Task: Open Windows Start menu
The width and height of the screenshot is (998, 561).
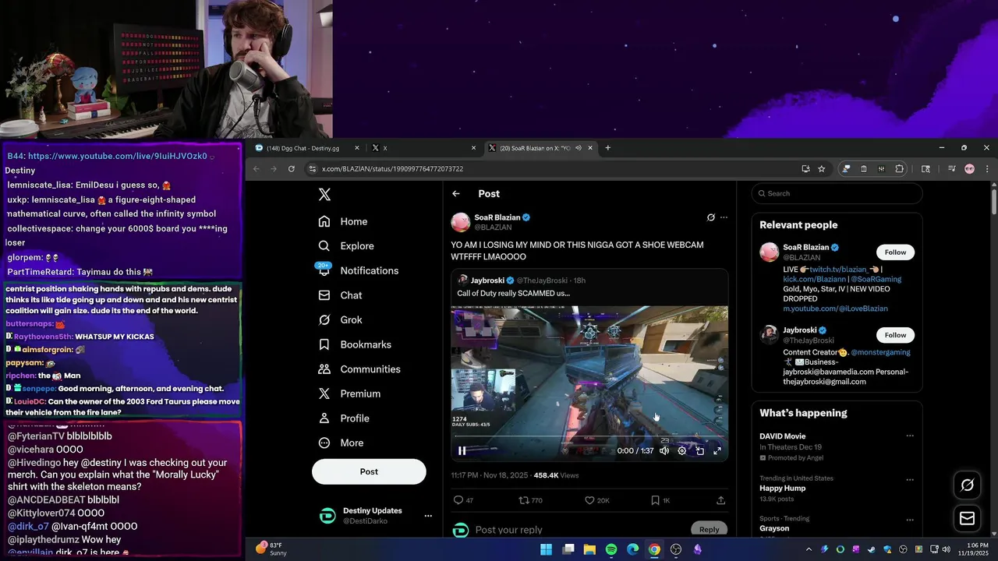Action: (x=547, y=549)
